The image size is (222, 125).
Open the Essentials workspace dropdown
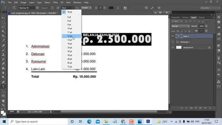210,8
